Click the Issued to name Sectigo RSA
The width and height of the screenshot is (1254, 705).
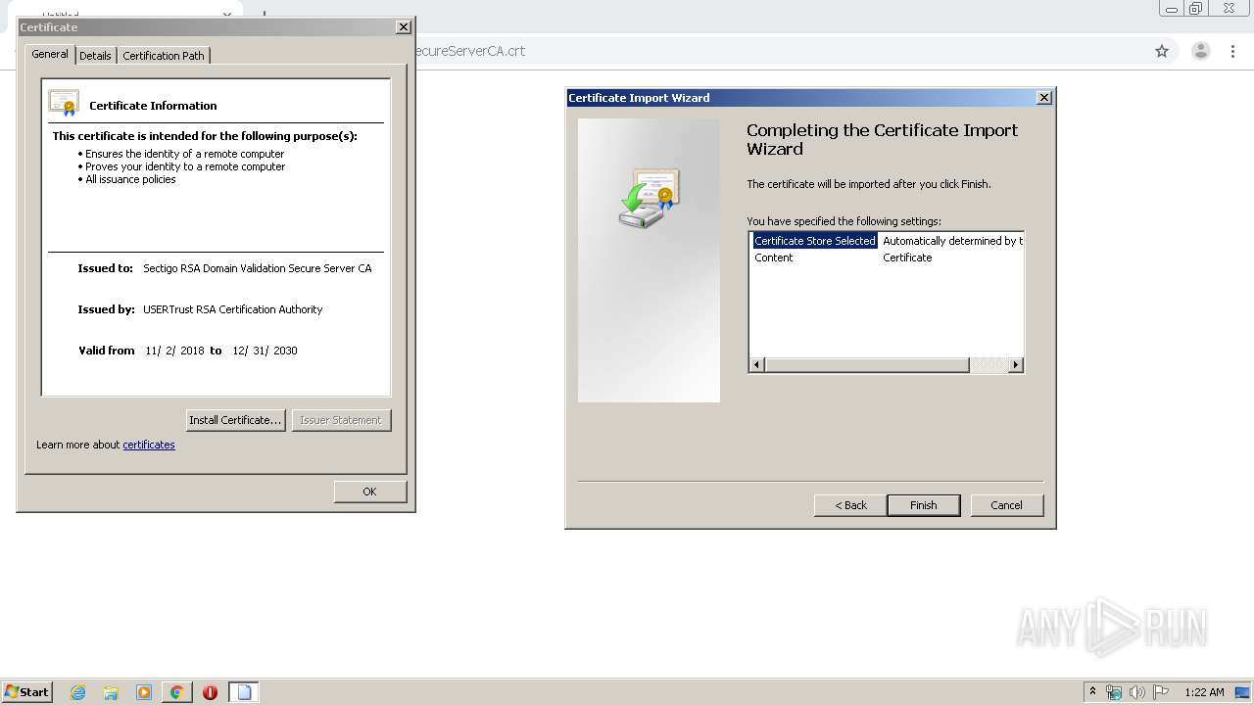258,268
